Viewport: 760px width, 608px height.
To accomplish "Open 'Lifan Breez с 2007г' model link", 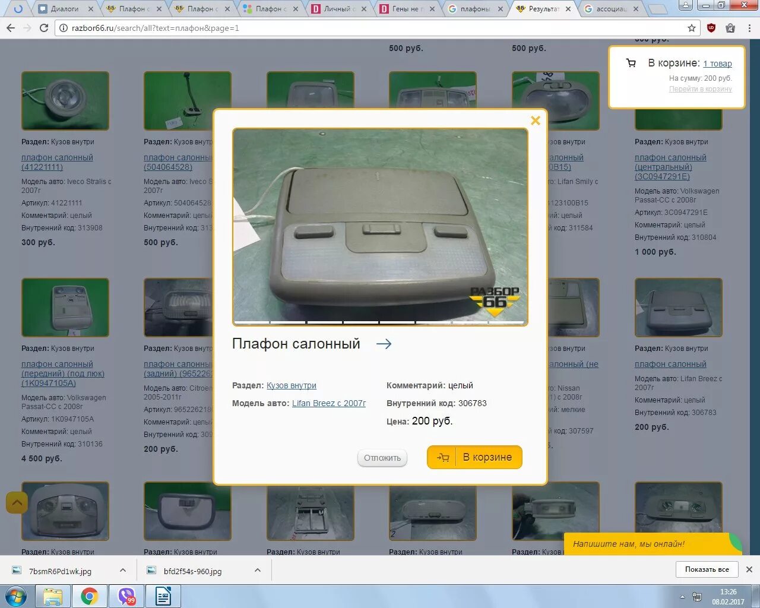I will (329, 403).
